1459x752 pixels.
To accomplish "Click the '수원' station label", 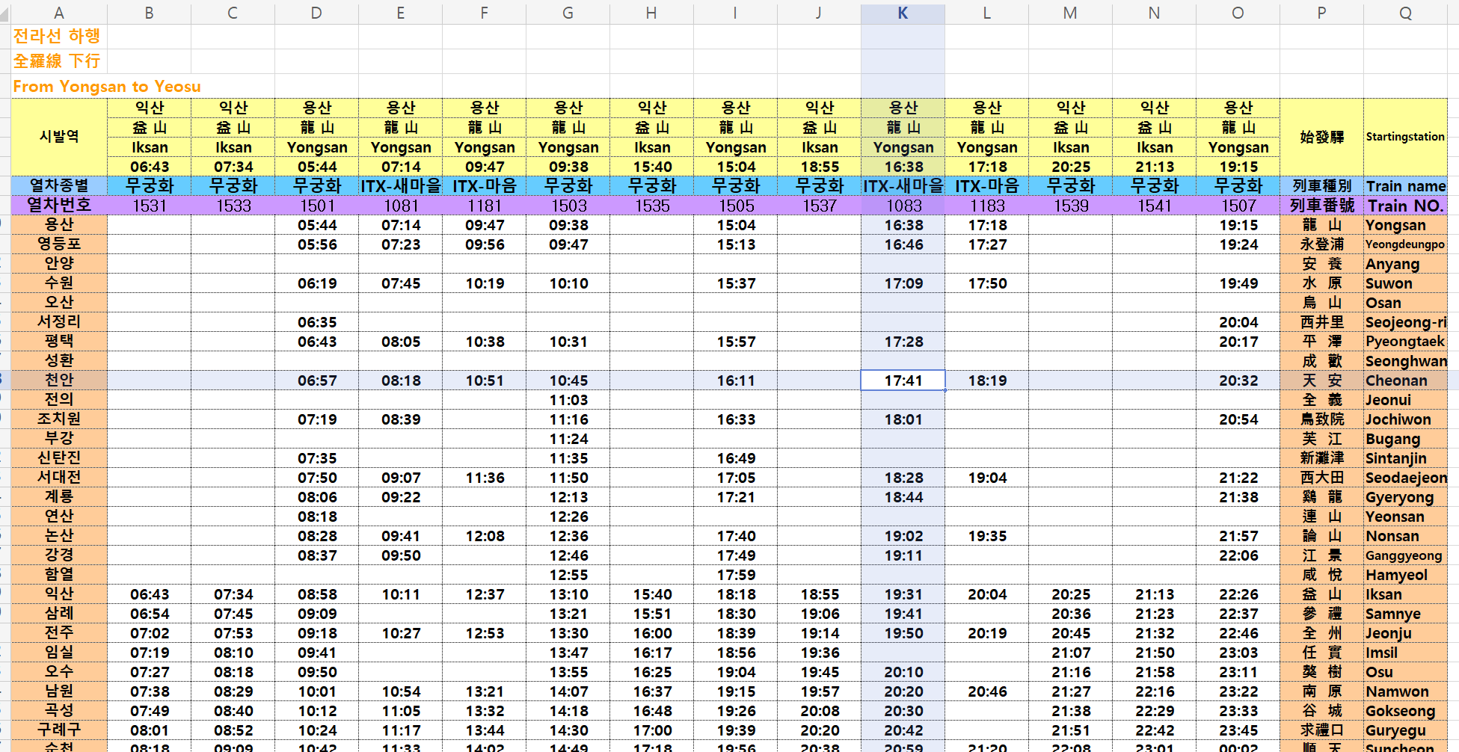I will [59, 283].
